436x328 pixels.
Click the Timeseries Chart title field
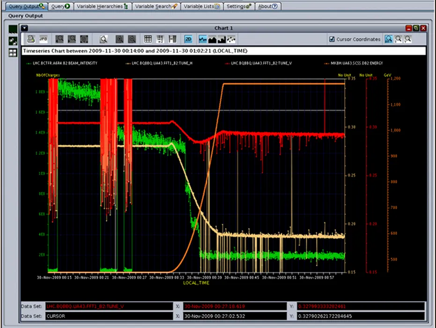(223, 51)
